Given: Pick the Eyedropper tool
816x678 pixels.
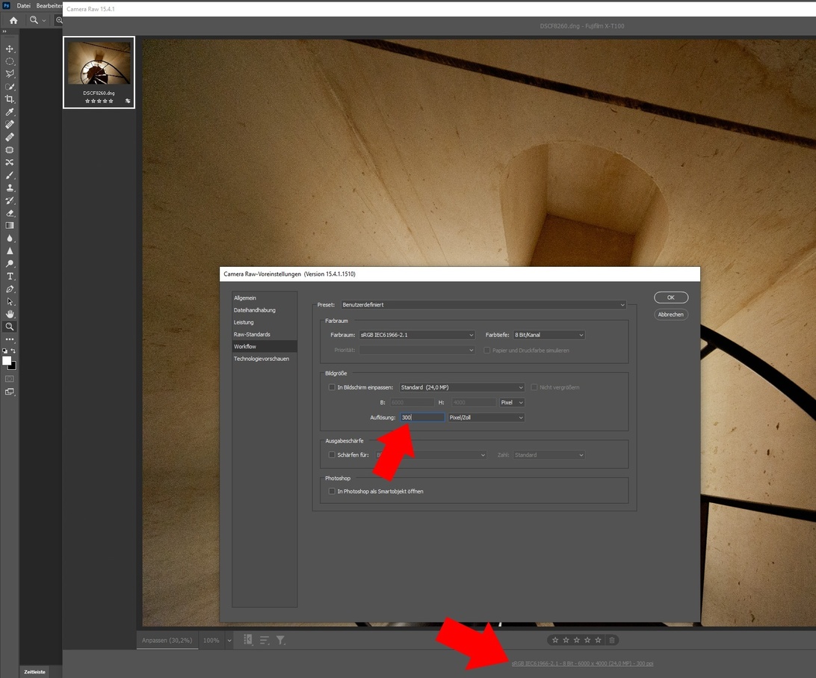Looking at the screenshot, I should click(x=10, y=112).
